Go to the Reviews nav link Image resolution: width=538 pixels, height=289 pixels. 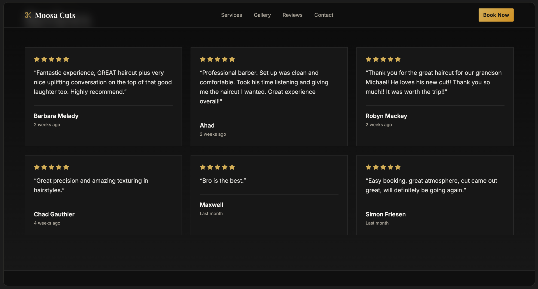click(293, 15)
